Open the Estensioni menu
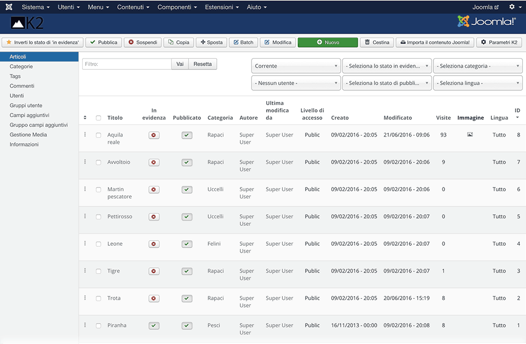526x344 pixels. [222, 7]
